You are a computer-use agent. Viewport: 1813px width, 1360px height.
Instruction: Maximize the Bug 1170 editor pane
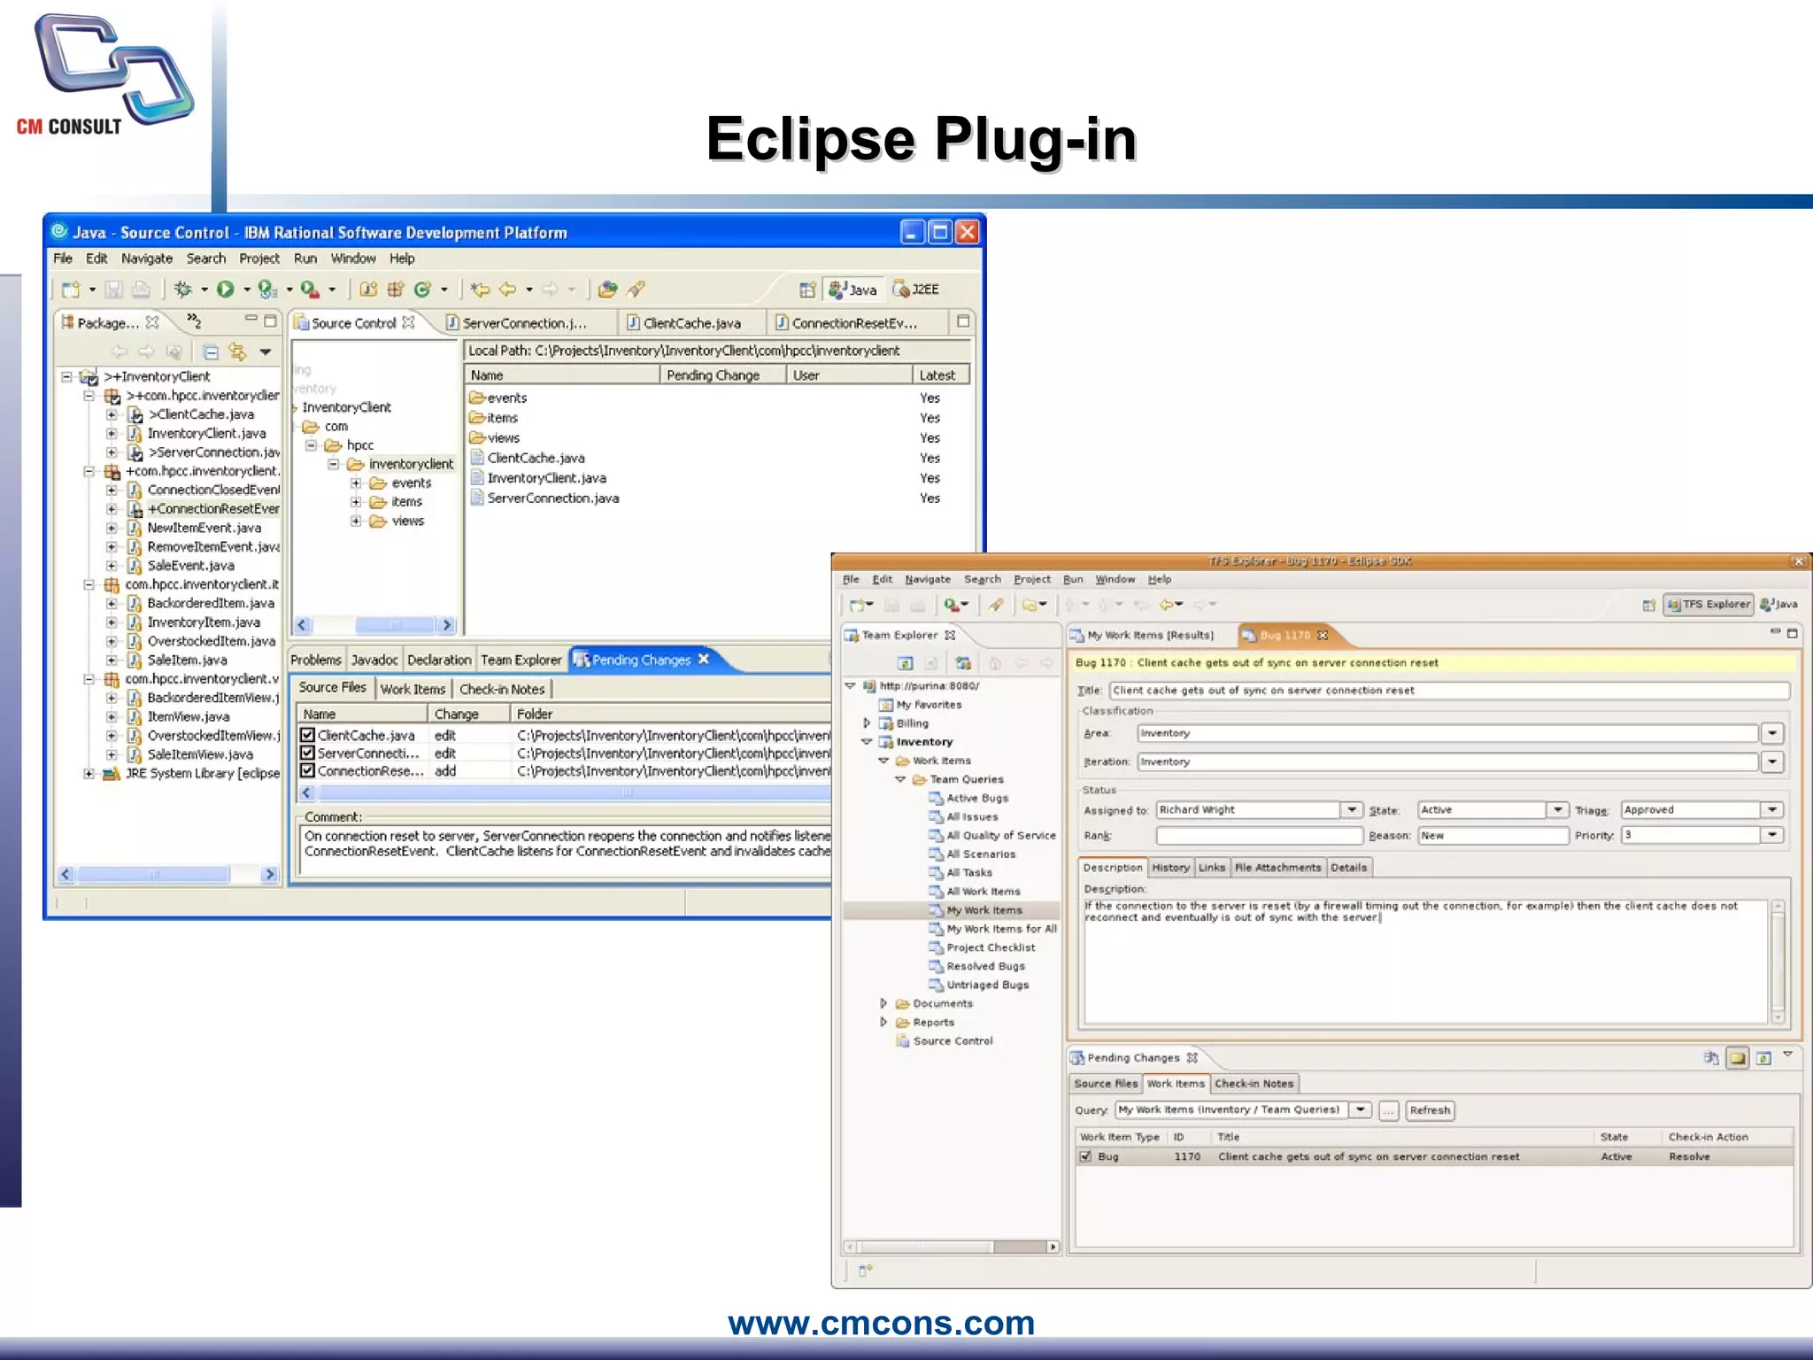(1793, 633)
